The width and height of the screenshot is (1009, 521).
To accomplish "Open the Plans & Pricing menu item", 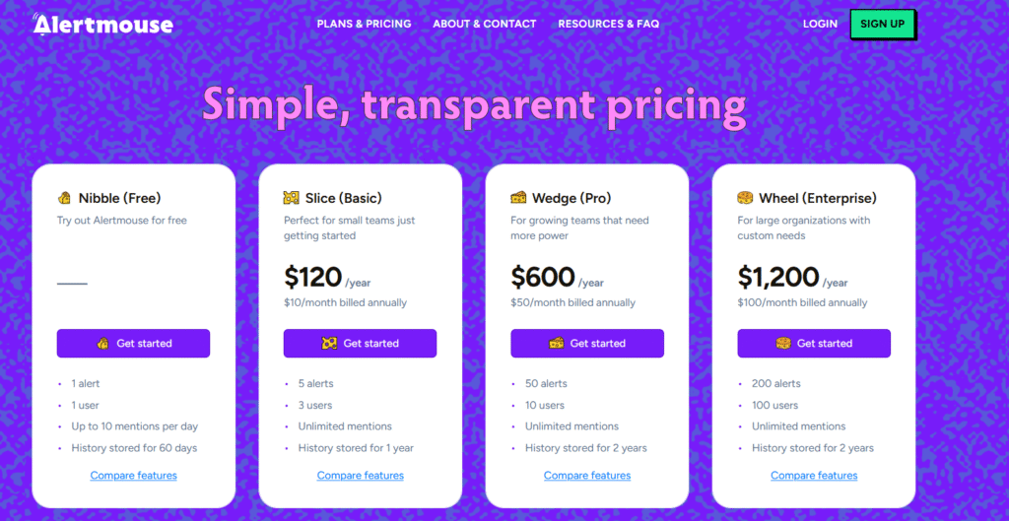I will pyautogui.click(x=364, y=24).
